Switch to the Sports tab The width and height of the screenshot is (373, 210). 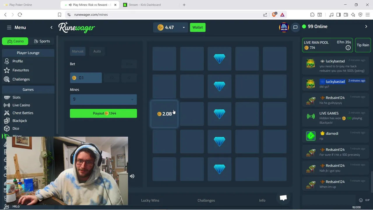(x=42, y=41)
